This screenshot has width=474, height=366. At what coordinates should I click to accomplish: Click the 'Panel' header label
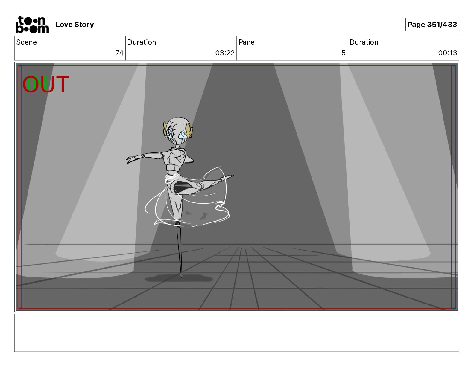[247, 42]
